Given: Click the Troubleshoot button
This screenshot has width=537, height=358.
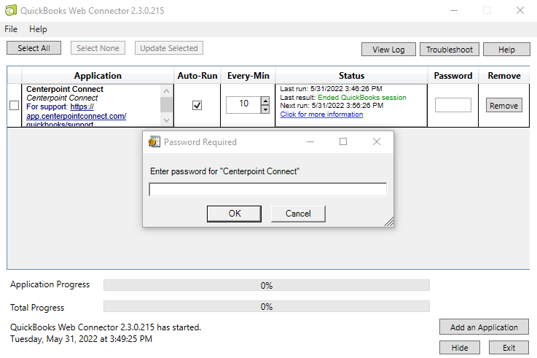Looking at the screenshot, I should coord(450,50).
